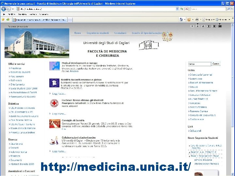Click the orange RSS feeds icon
Screen dimensions: 235x176
pos(189,20)
